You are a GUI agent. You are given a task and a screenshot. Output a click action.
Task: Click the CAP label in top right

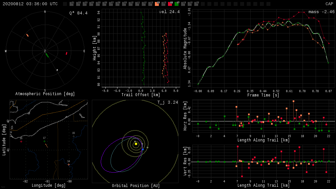[329, 4]
